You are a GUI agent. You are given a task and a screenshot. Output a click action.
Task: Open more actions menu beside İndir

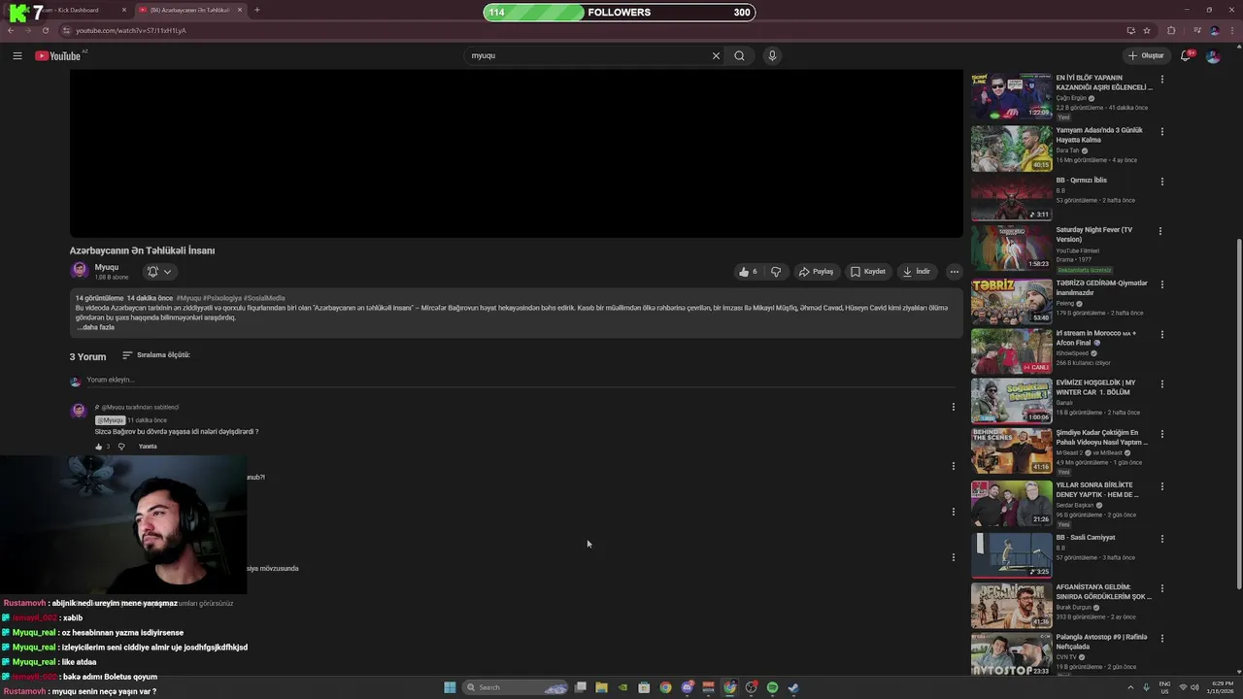tap(955, 272)
